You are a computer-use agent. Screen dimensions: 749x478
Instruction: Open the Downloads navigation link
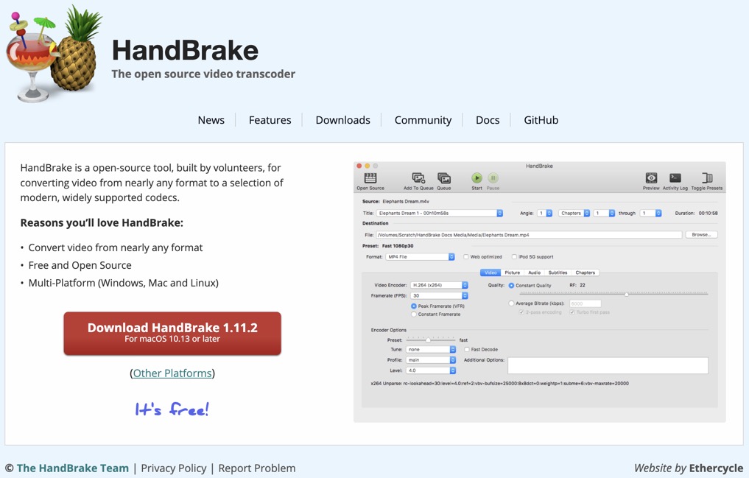[x=343, y=120]
